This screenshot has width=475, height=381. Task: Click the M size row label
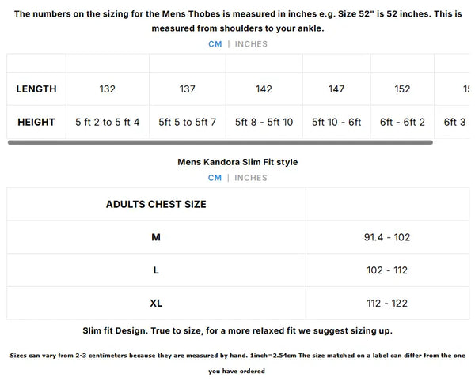click(x=156, y=237)
